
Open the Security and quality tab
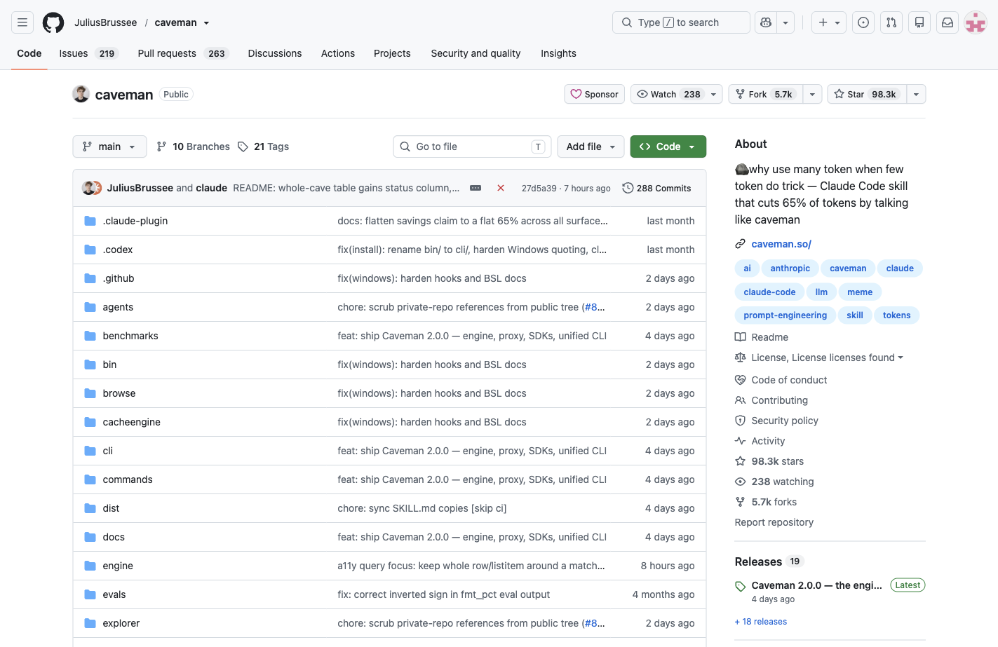pyautogui.click(x=476, y=53)
